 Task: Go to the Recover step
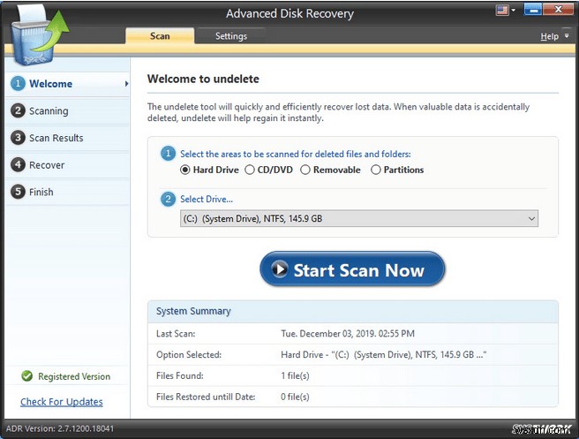coord(68,165)
